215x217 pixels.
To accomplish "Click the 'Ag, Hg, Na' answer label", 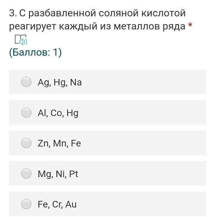I will [59, 82].
